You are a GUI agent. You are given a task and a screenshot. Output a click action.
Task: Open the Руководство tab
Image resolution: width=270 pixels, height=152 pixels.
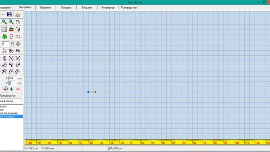(129, 8)
